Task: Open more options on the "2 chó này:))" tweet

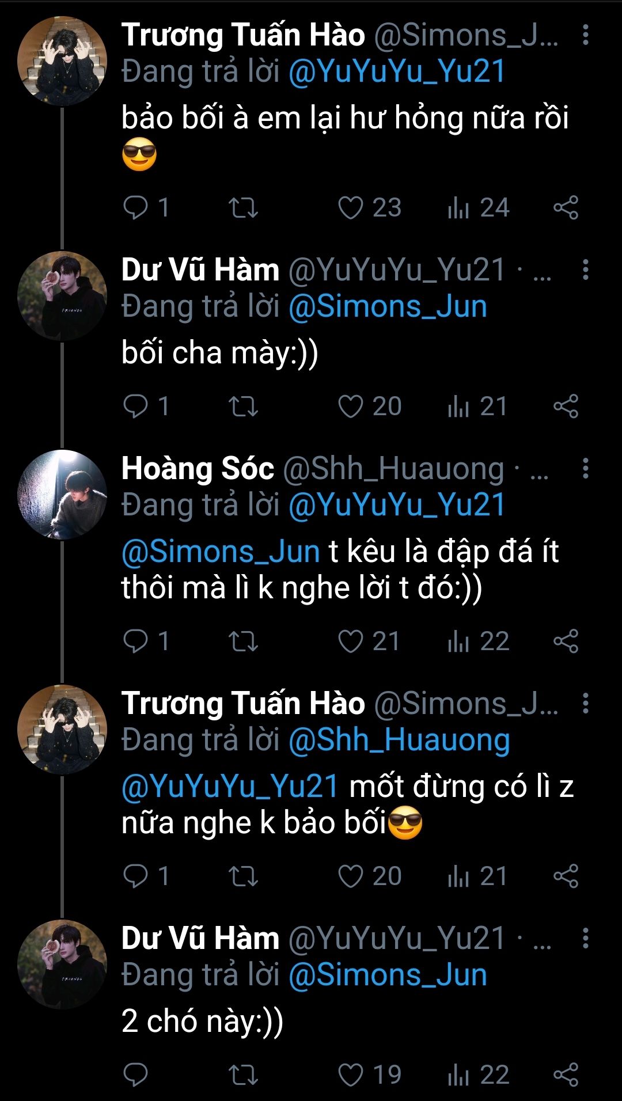Action: [585, 938]
